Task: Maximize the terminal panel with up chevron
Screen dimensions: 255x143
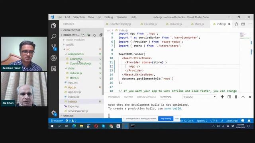Action: pos(243,97)
